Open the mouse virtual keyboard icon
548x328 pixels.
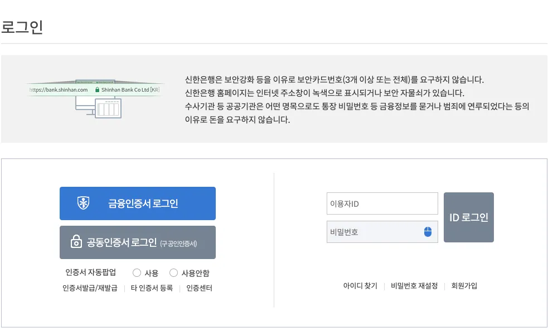428,232
